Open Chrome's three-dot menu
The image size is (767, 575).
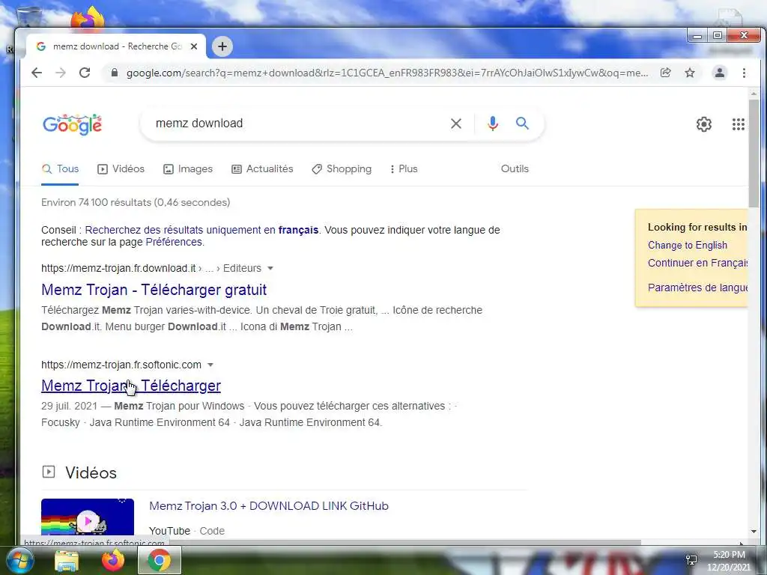[744, 73]
